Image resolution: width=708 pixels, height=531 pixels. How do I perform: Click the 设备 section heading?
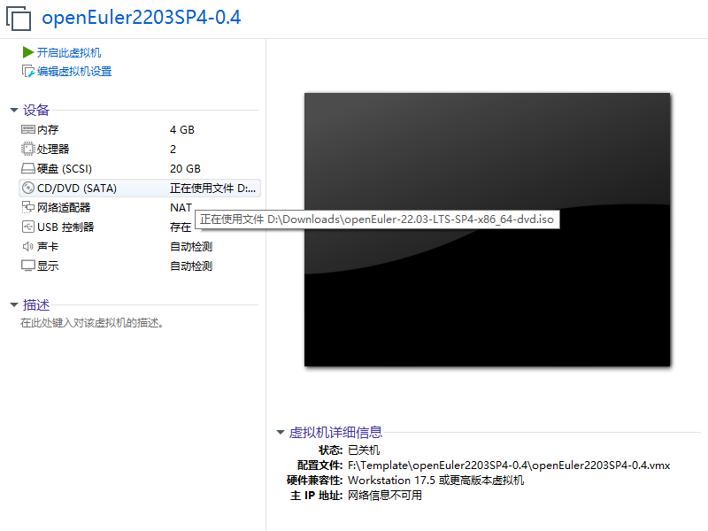pos(36,110)
